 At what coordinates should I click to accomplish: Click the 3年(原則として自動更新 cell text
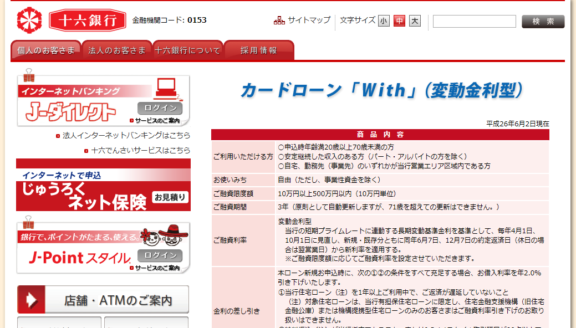click(389, 207)
